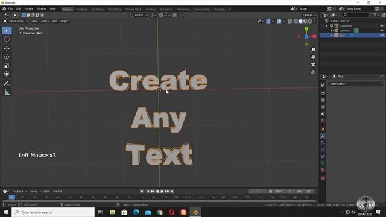Toggle the Collection exclude checkbox

331,26
